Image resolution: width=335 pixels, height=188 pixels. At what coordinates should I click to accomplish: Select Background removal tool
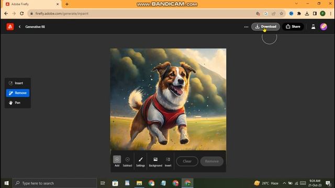click(155, 161)
